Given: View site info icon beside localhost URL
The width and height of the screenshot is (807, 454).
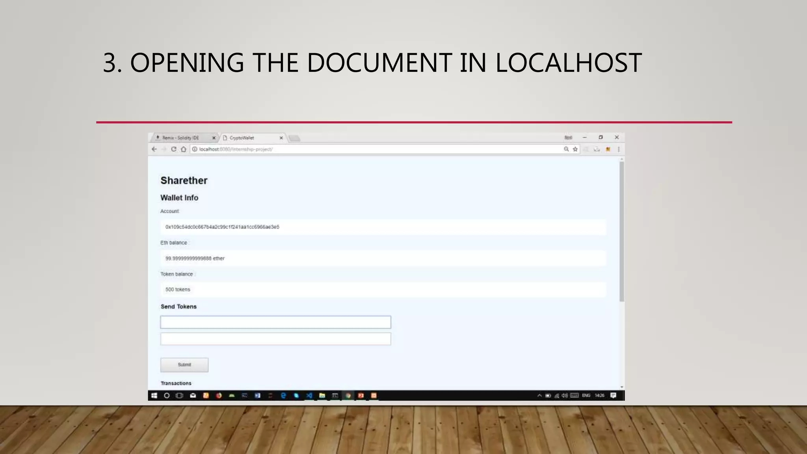Looking at the screenshot, I should pos(195,149).
